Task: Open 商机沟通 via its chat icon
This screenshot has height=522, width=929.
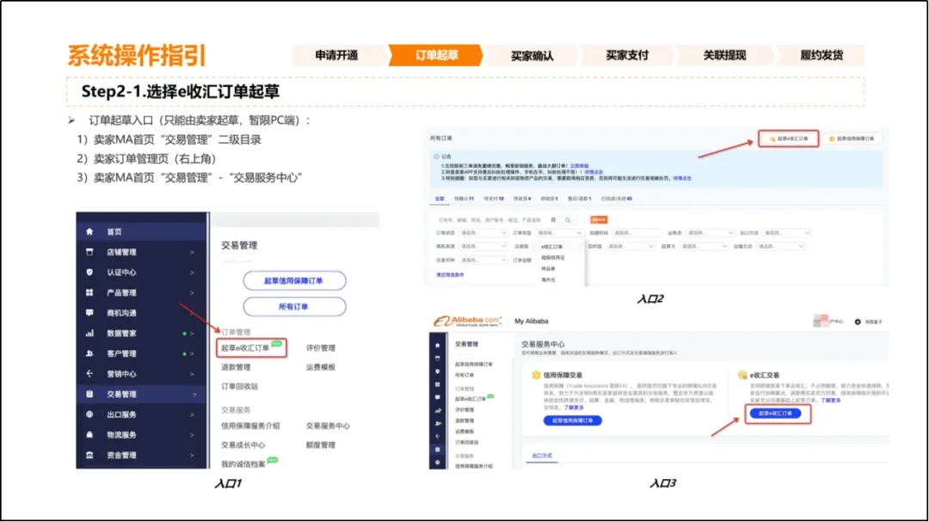Action: (90, 312)
